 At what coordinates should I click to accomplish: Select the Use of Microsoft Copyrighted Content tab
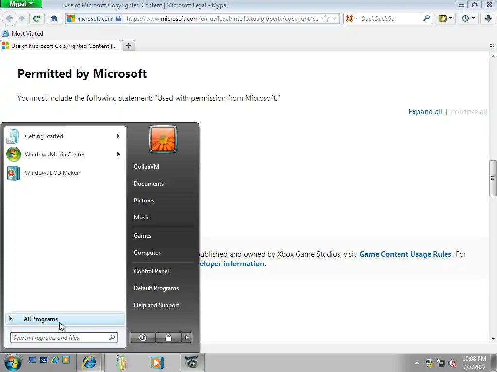(61, 46)
